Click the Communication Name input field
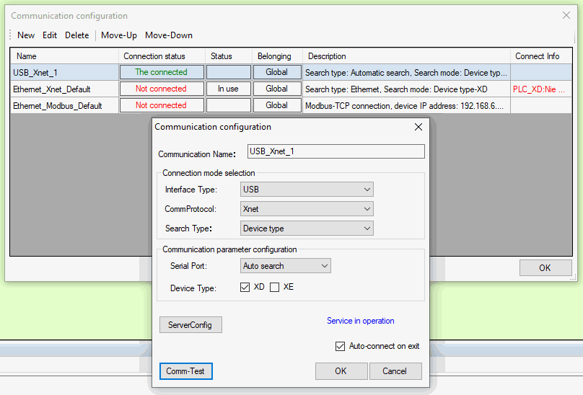 point(336,151)
